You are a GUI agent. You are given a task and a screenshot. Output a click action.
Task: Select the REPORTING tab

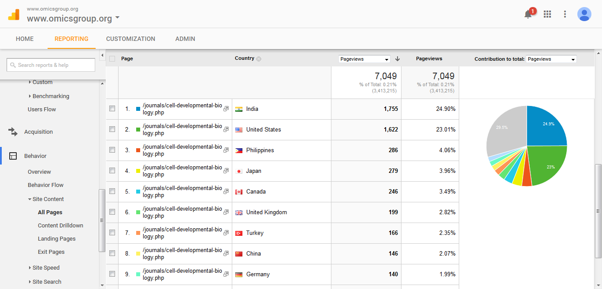(71, 39)
